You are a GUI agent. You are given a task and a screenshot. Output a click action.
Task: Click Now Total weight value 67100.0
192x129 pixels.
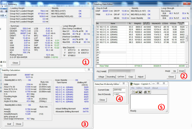tap(138, 66)
